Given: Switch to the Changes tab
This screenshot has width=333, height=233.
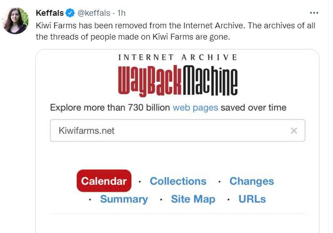Looking at the screenshot, I should click(252, 181).
